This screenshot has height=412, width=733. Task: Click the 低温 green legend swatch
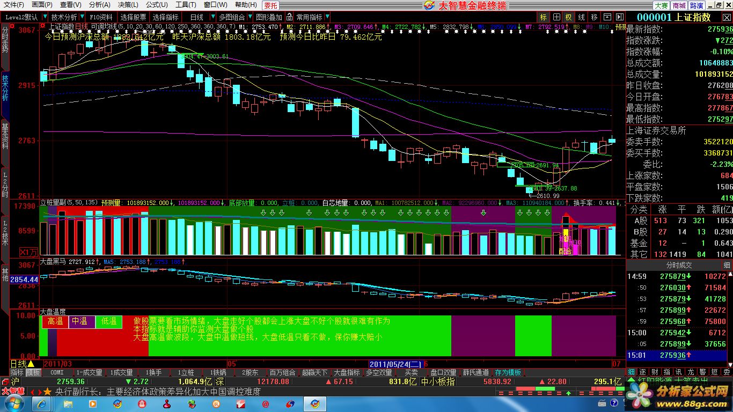[109, 321]
